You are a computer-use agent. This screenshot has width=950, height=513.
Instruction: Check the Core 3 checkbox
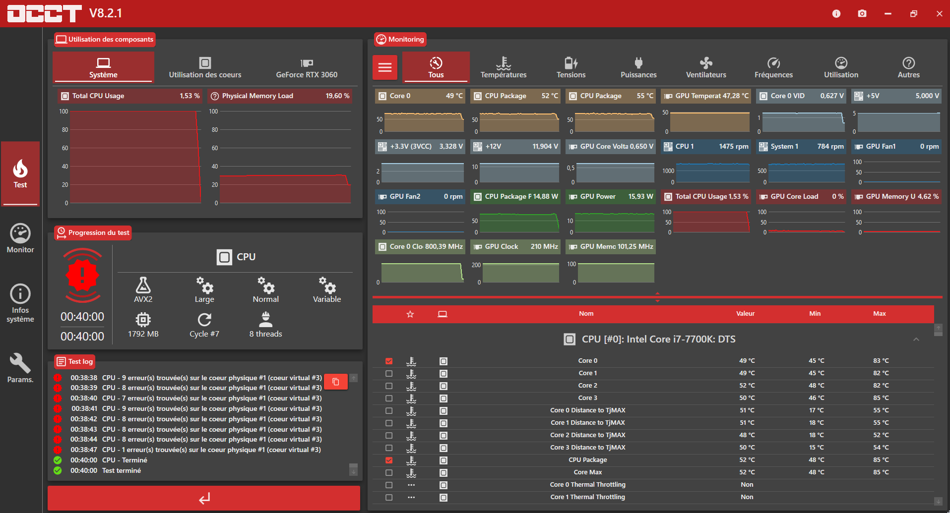[x=389, y=399]
